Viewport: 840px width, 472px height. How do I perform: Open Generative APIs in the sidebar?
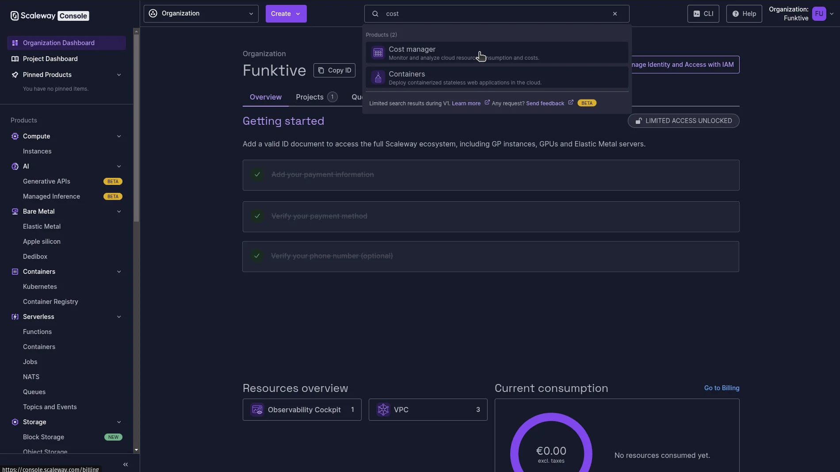[x=46, y=181]
